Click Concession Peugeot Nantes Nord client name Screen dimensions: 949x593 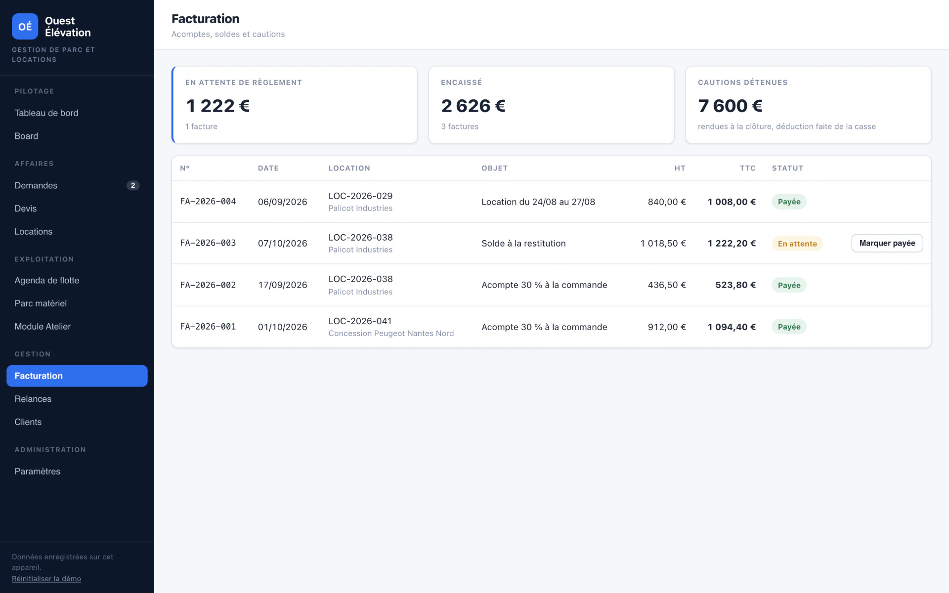[x=391, y=334]
